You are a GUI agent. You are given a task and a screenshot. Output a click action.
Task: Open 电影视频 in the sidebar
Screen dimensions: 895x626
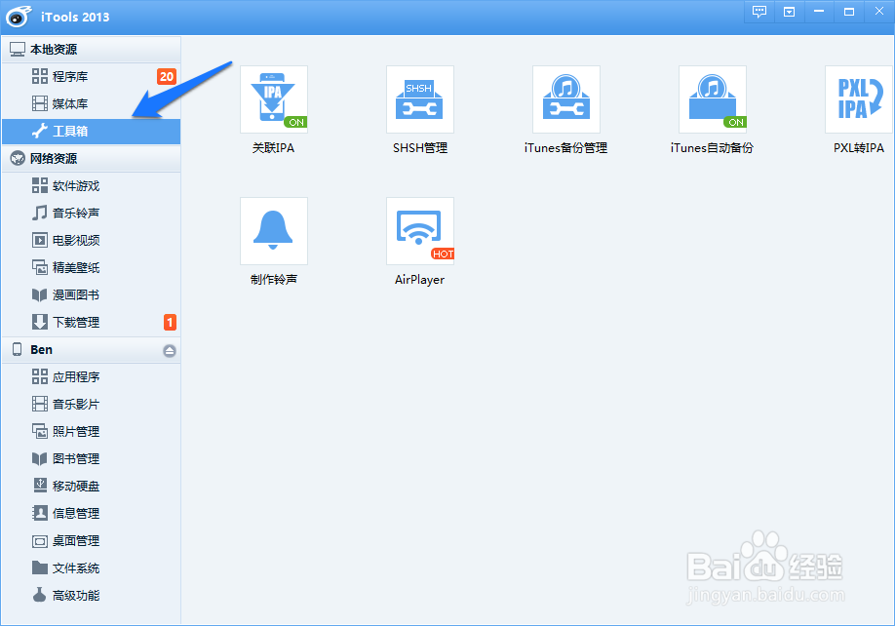coord(92,240)
